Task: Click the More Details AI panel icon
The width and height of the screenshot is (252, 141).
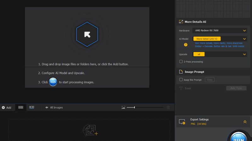Action: tap(181, 22)
